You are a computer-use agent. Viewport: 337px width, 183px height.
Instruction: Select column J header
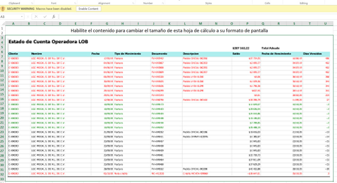tap(154, 24)
